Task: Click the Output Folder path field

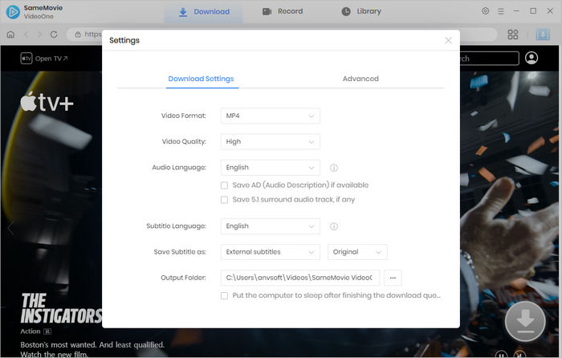Action: [300, 278]
